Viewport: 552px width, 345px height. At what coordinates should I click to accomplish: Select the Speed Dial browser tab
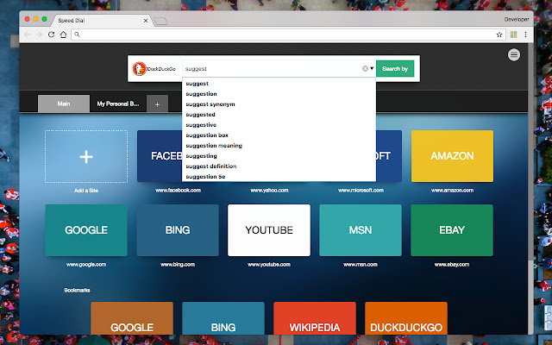click(100, 21)
